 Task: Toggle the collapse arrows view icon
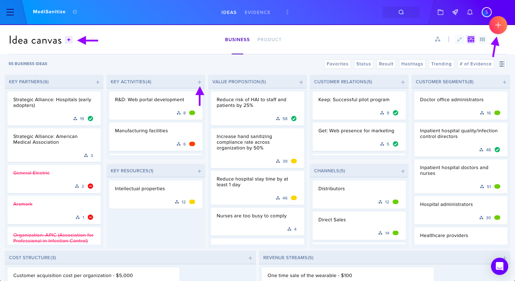pos(459,39)
